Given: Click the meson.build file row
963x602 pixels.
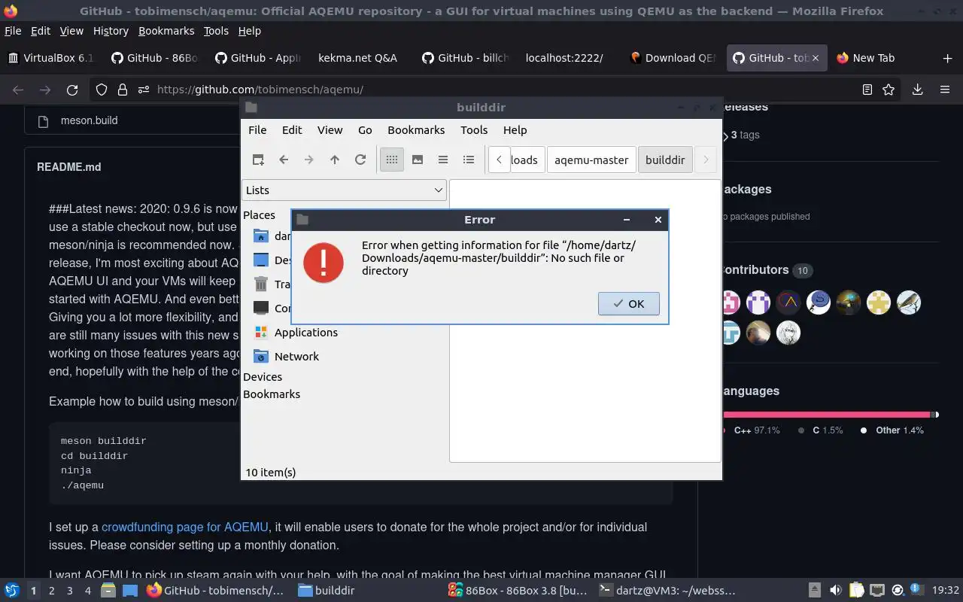Looking at the screenshot, I should pyautogui.click(x=89, y=120).
